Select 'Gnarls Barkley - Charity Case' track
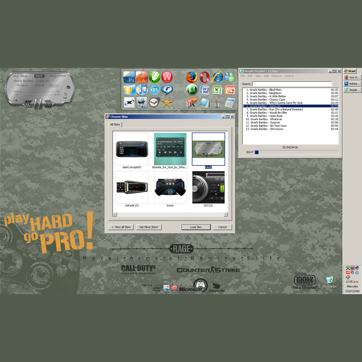 tap(291, 99)
